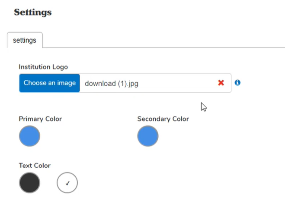Image resolution: width=285 pixels, height=207 pixels.
Task: Browse for a new institution logo image
Action: coord(49,83)
